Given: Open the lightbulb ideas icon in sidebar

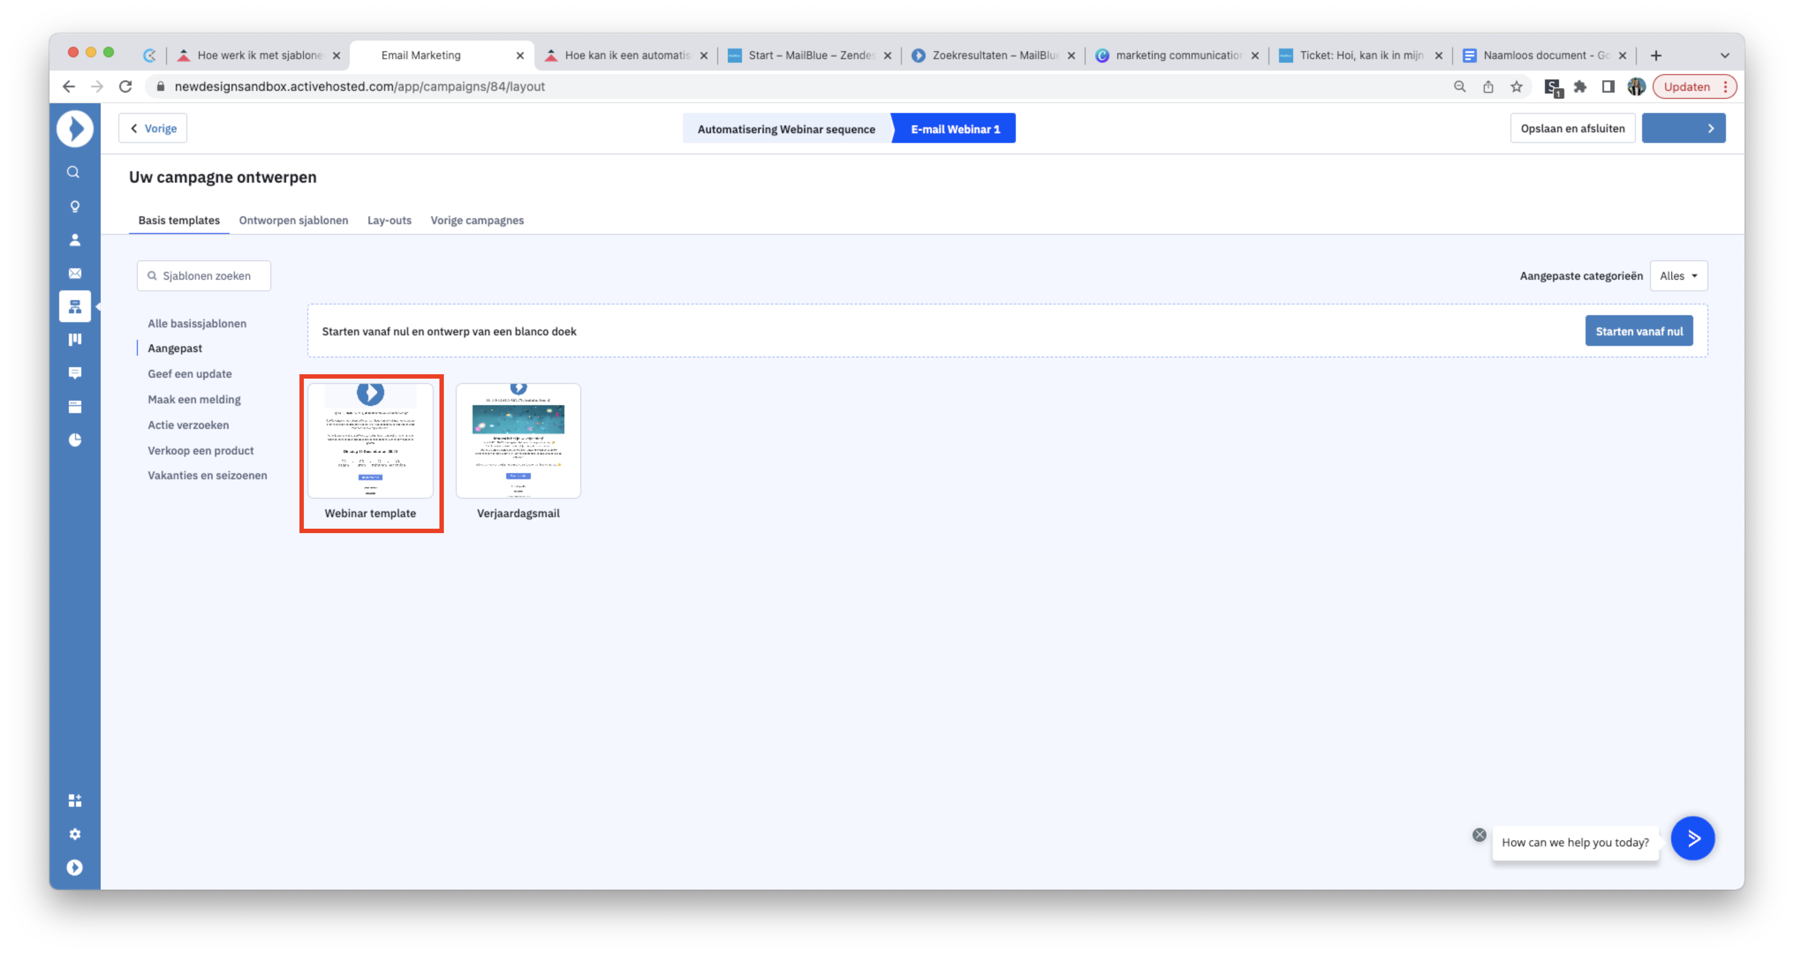Looking at the screenshot, I should click(75, 206).
